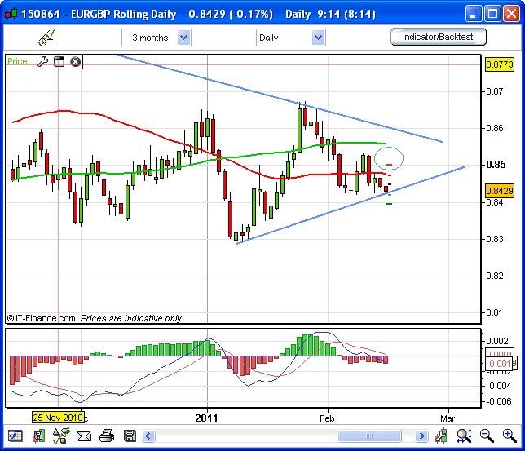The image size is (525, 451).
Task: Click the calendar table icon in bottom toolbar
Action: tap(15, 436)
